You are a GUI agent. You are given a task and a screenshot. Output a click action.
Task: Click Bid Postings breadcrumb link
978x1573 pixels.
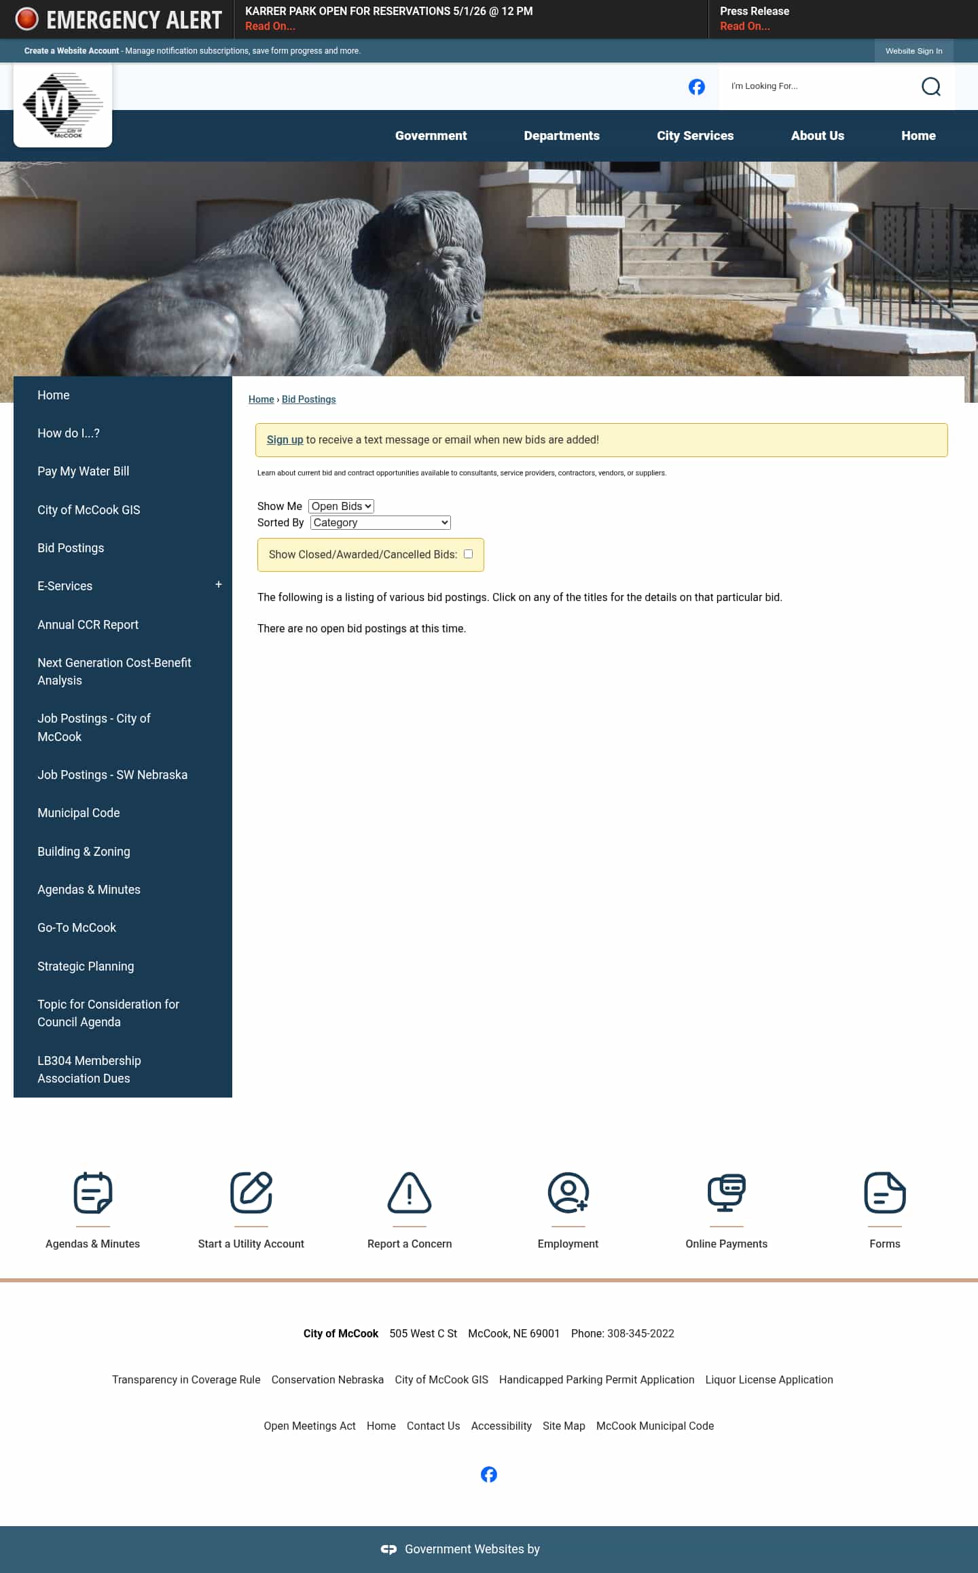[x=308, y=399]
